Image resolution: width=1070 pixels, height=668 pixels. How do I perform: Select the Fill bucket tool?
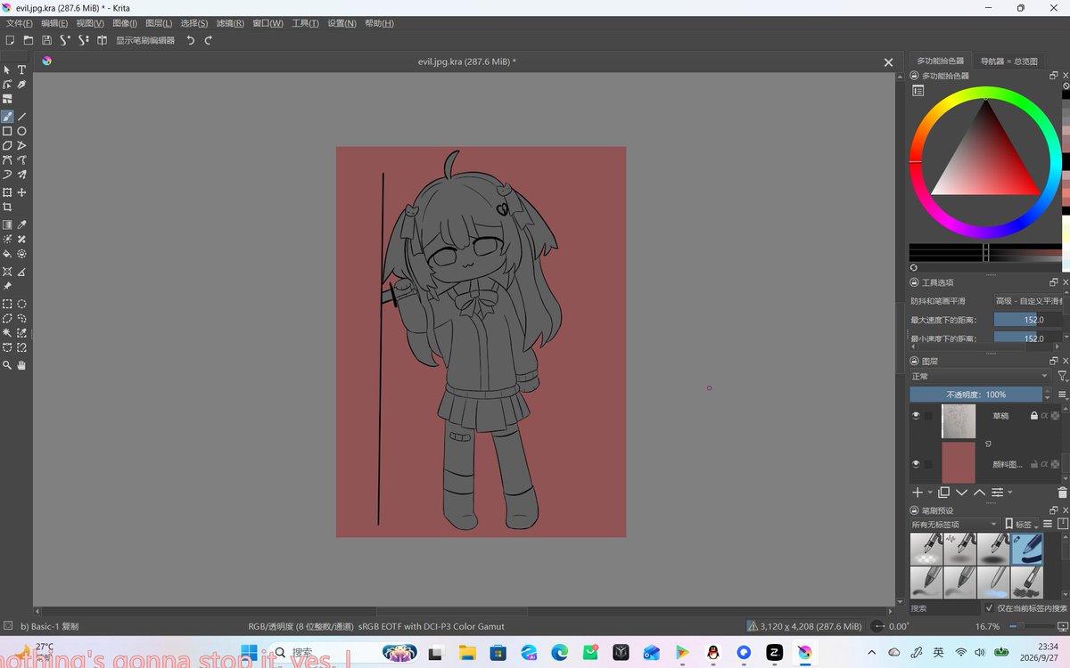click(x=7, y=254)
